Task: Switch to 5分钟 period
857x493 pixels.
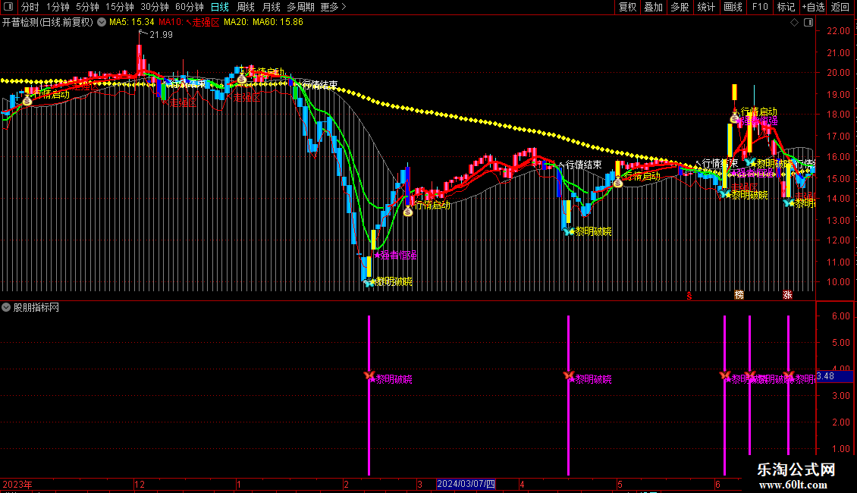Action: (x=87, y=7)
